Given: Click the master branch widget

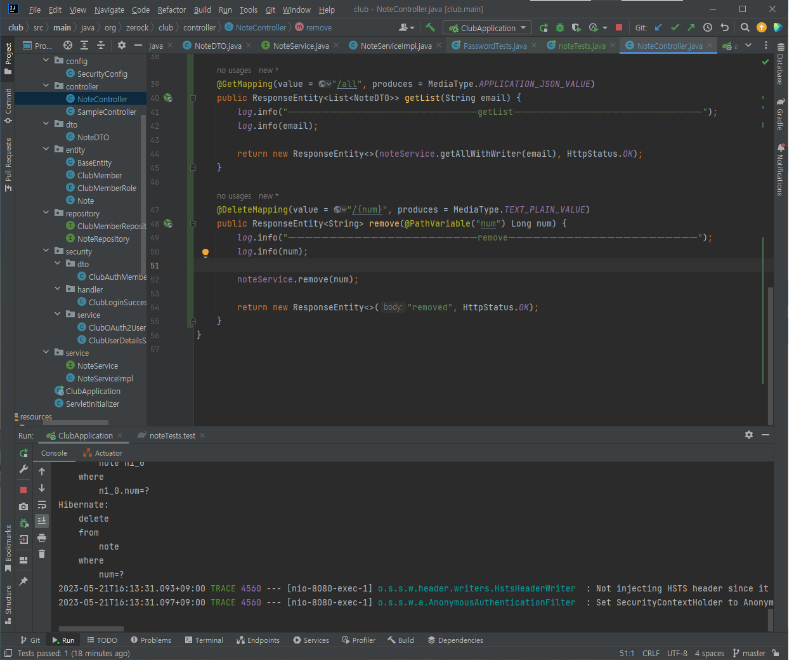Looking at the screenshot, I should [749, 653].
